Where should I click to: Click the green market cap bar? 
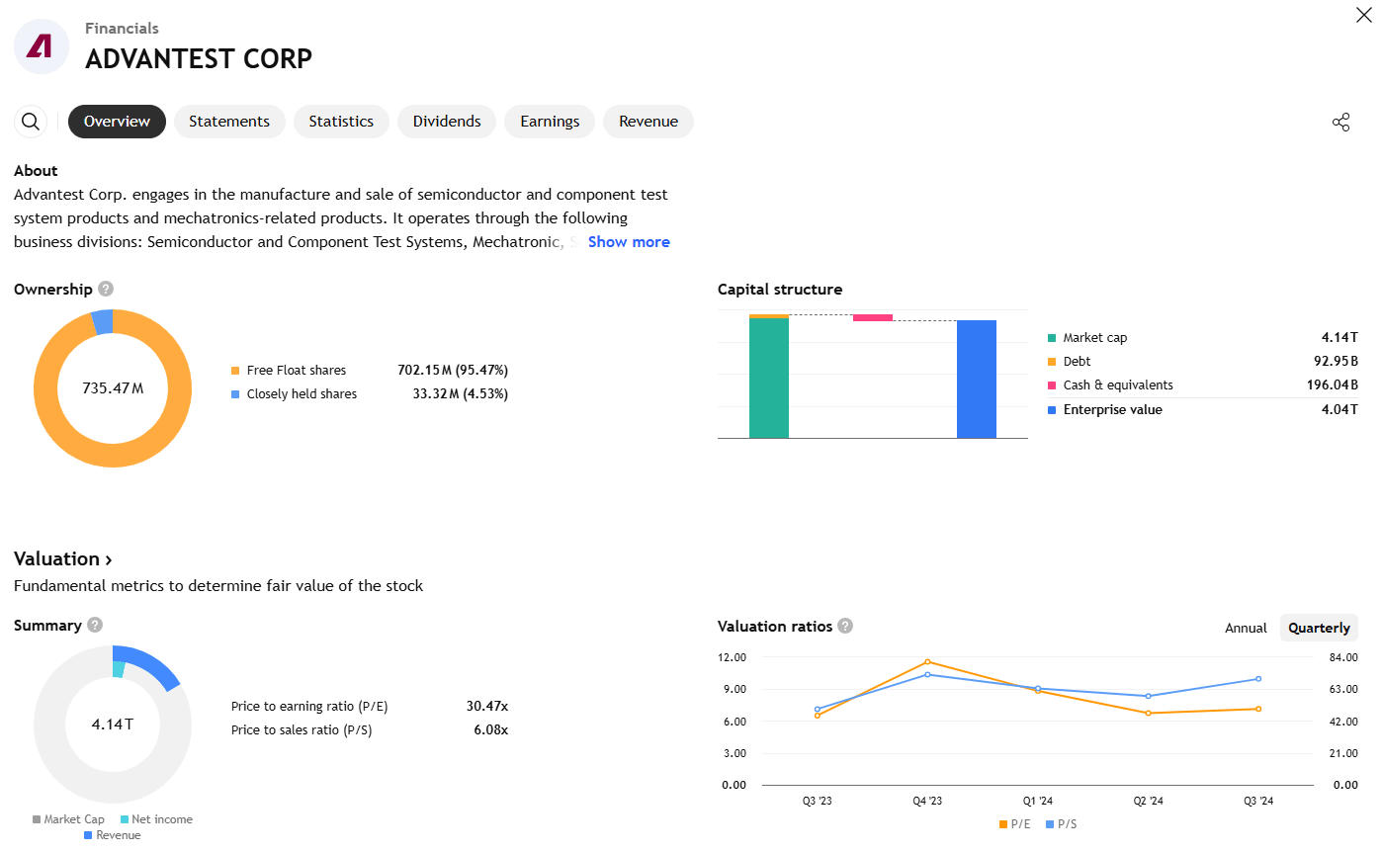coord(769,378)
